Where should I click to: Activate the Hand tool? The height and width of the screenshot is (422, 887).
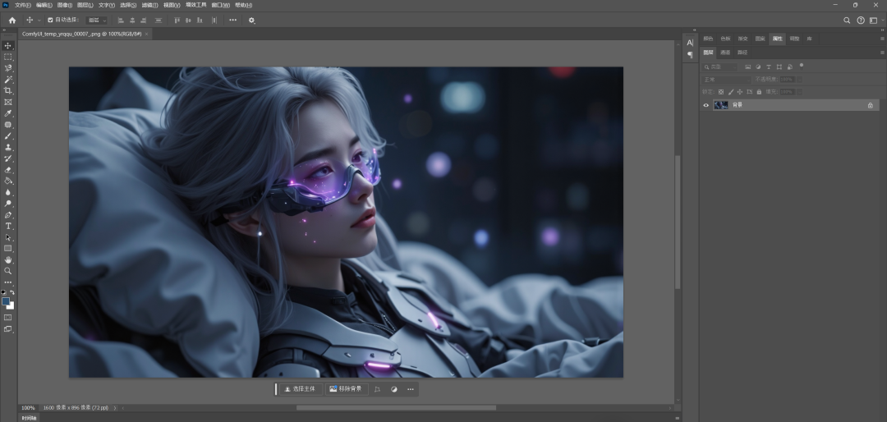pyautogui.click(x=8, y=259)
